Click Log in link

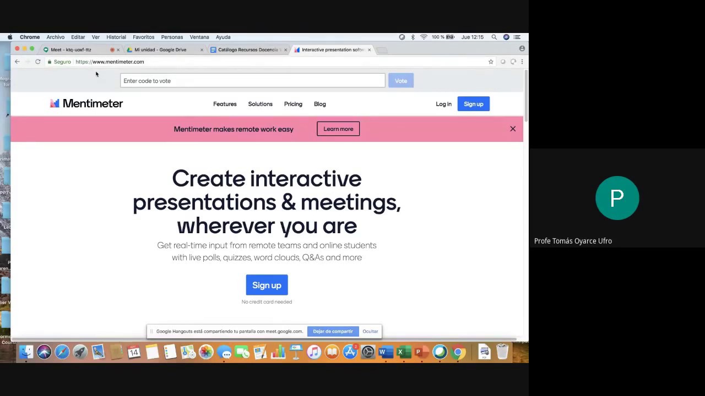443,104
